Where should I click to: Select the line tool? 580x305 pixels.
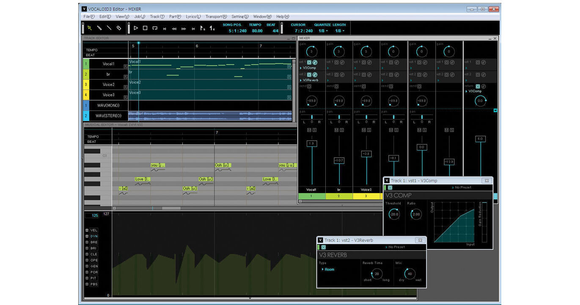[109, 28]
